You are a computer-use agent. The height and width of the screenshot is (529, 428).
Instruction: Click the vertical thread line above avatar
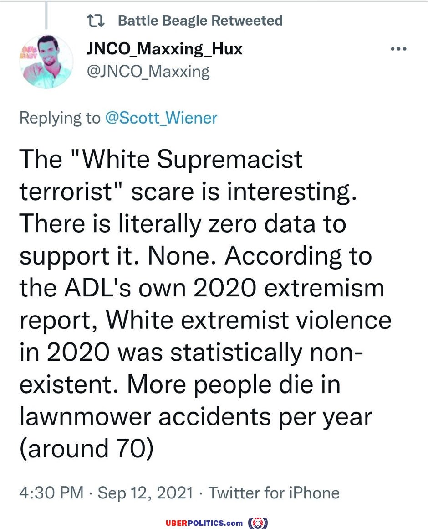click(46, 15)
